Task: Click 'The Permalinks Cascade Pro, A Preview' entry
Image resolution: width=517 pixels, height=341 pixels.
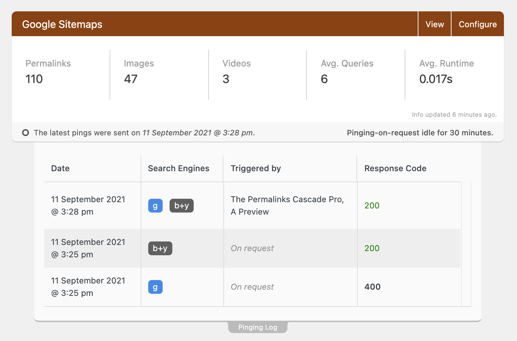Action: (287, 206)
